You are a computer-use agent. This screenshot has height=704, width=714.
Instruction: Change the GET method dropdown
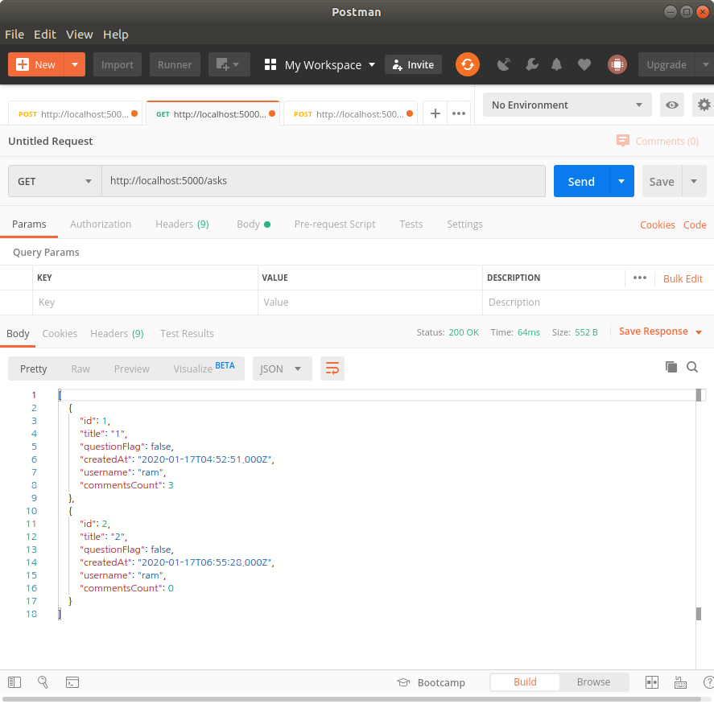[x=55, y=181]
